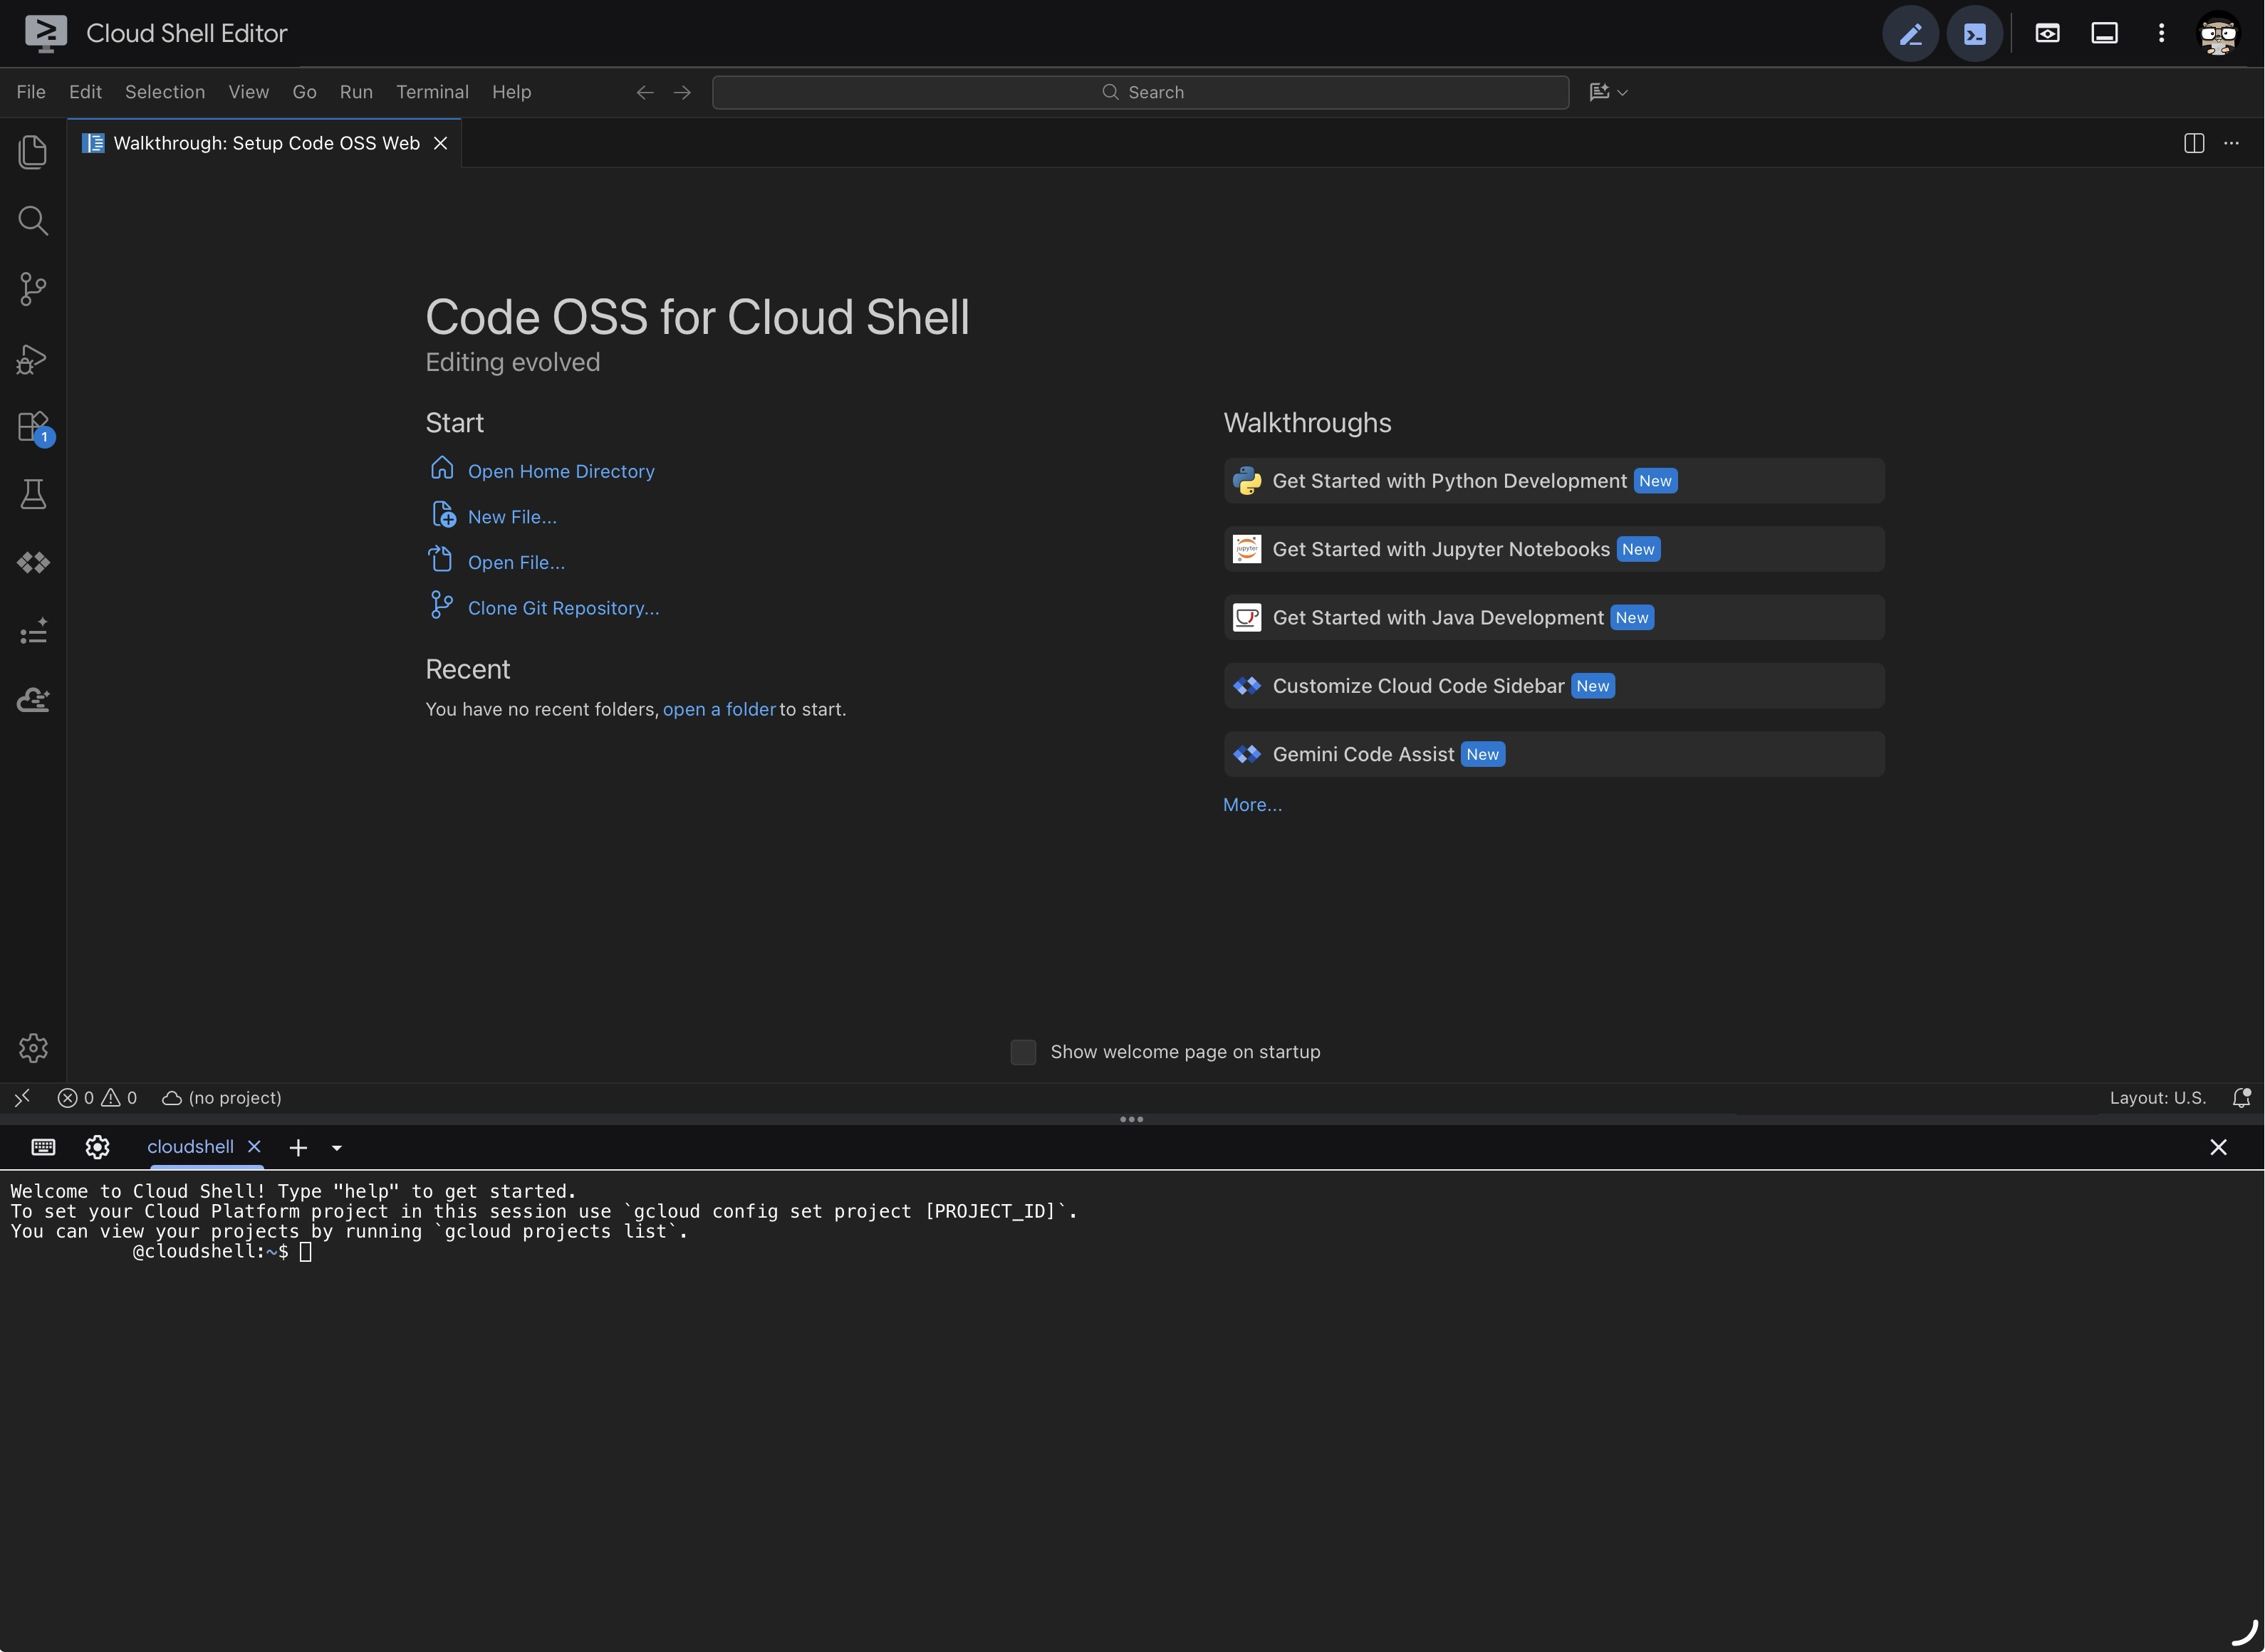Viewport: 2265px width, 1652px height.
Task: Toggle the Open Editor pencil button
Action: click(x=1910, y=34)
